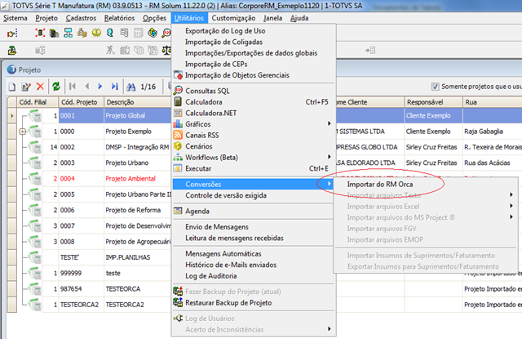Click the green refresh arrows icon
Viewport: 522px width, 339px height.
[56, 87]
